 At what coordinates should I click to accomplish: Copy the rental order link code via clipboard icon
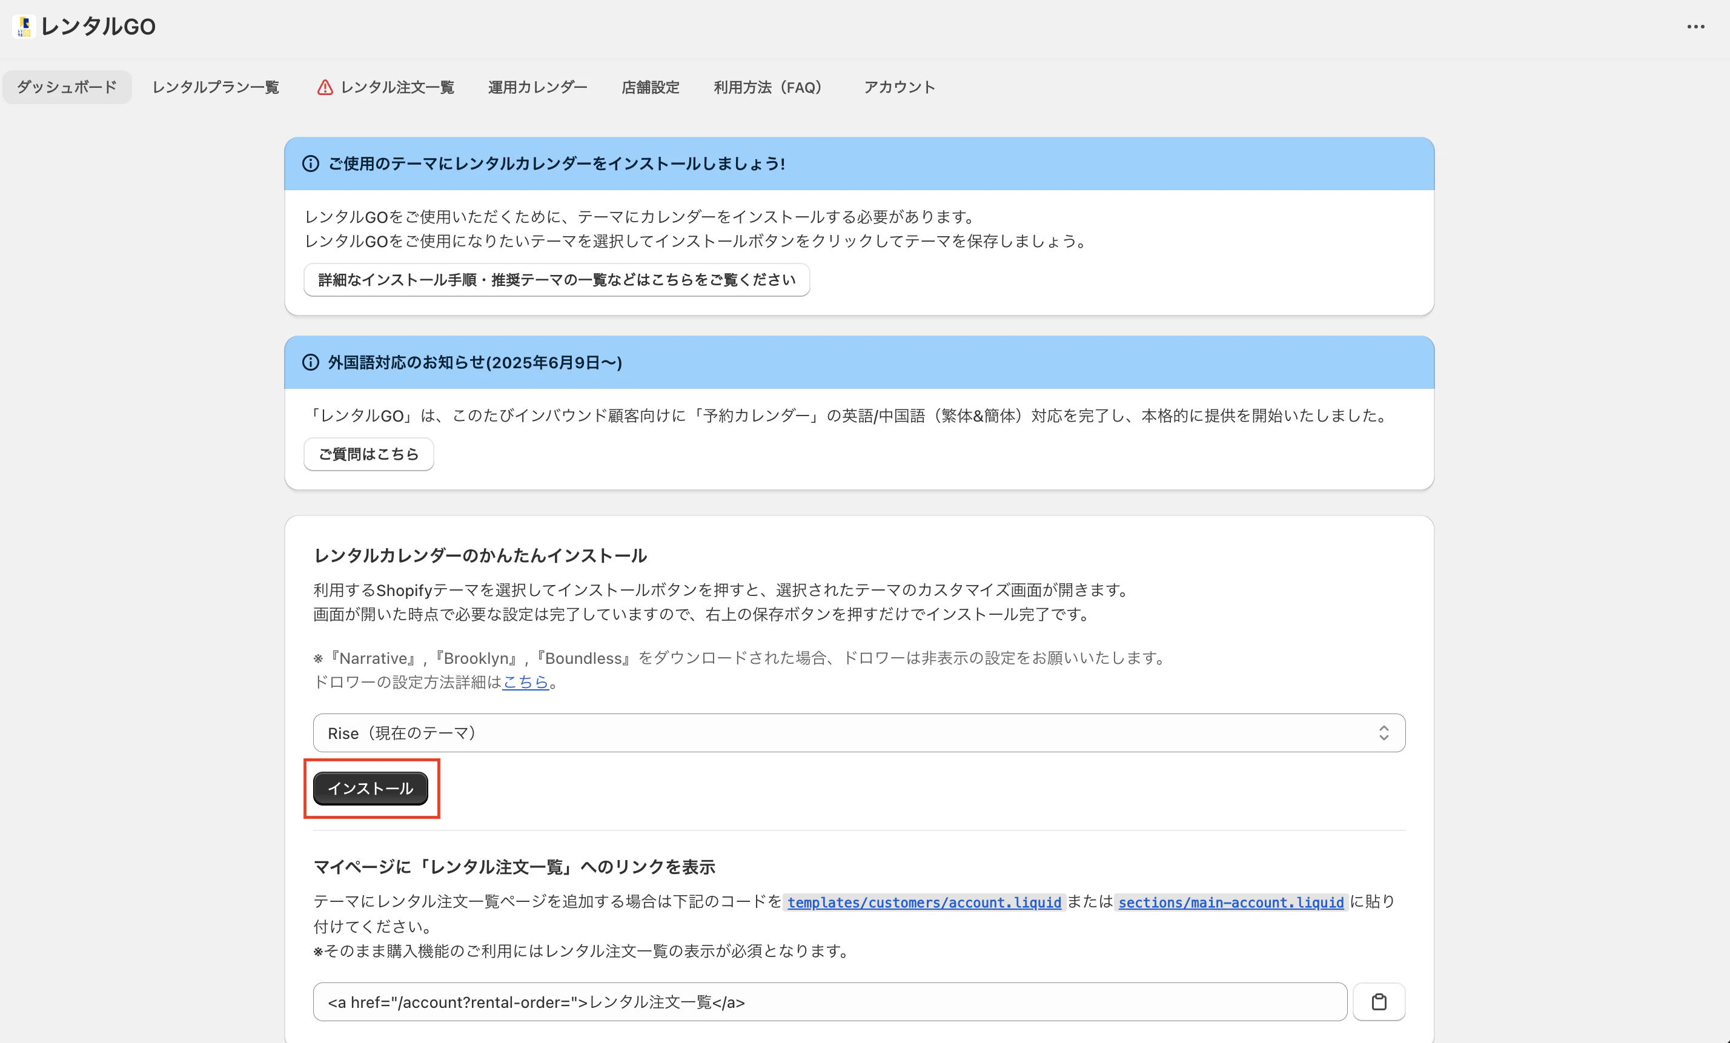[x=1379, y=1002]
